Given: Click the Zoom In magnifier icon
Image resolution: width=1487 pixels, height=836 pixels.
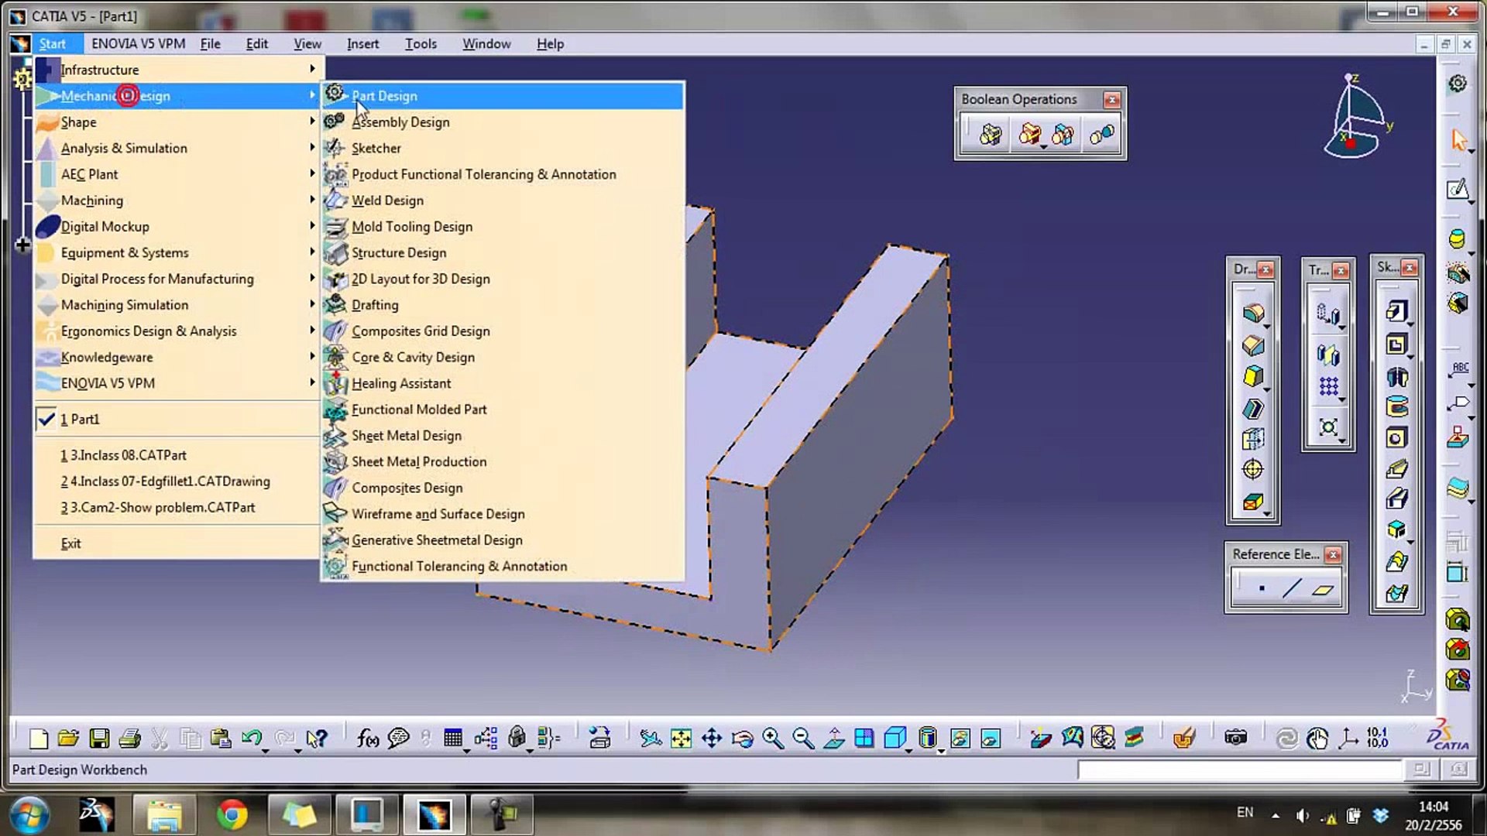Looking at the screenshot, I should click(x=772, y=738).
